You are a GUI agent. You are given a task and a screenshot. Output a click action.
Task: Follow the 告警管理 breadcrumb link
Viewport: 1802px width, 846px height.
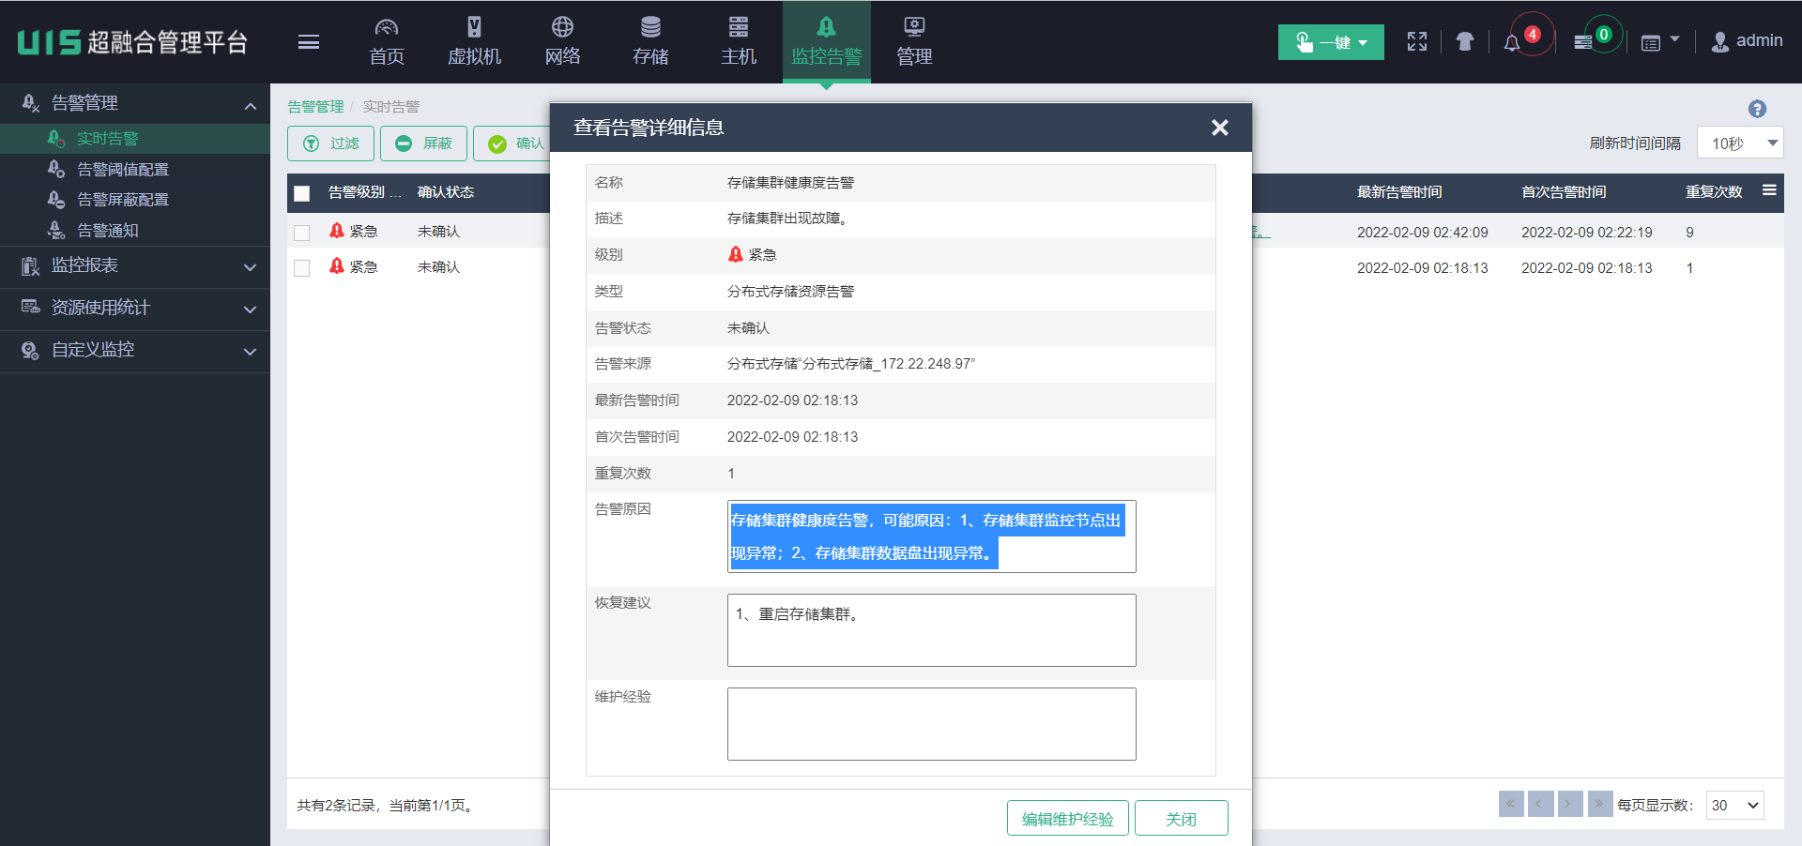click(315, 107)
